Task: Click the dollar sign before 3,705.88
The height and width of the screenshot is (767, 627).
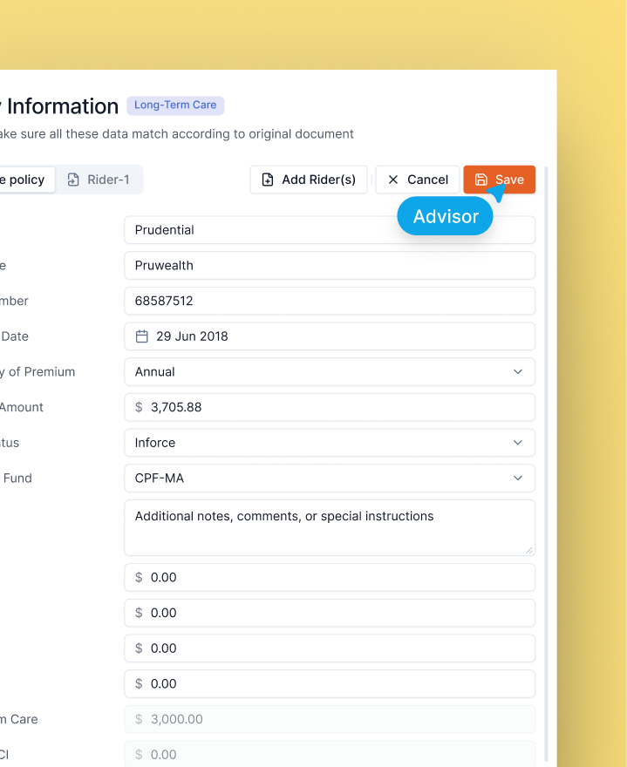Action: point(139,407)
